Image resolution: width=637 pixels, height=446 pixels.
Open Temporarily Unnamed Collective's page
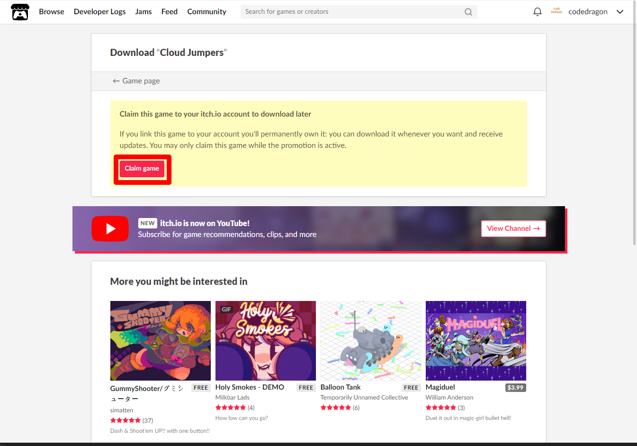[364, 398]
